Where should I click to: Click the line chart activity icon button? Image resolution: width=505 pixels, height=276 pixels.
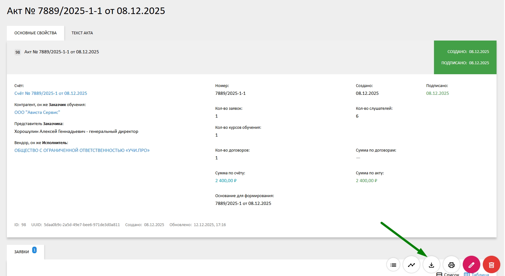click(x=411, y=265)
